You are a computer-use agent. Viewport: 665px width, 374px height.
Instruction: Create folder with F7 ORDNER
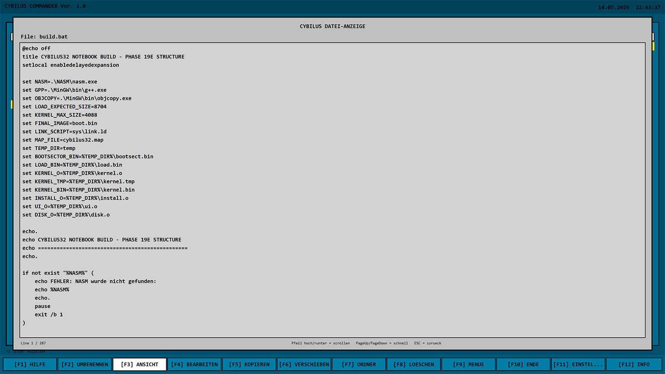(x=359, y=364)
